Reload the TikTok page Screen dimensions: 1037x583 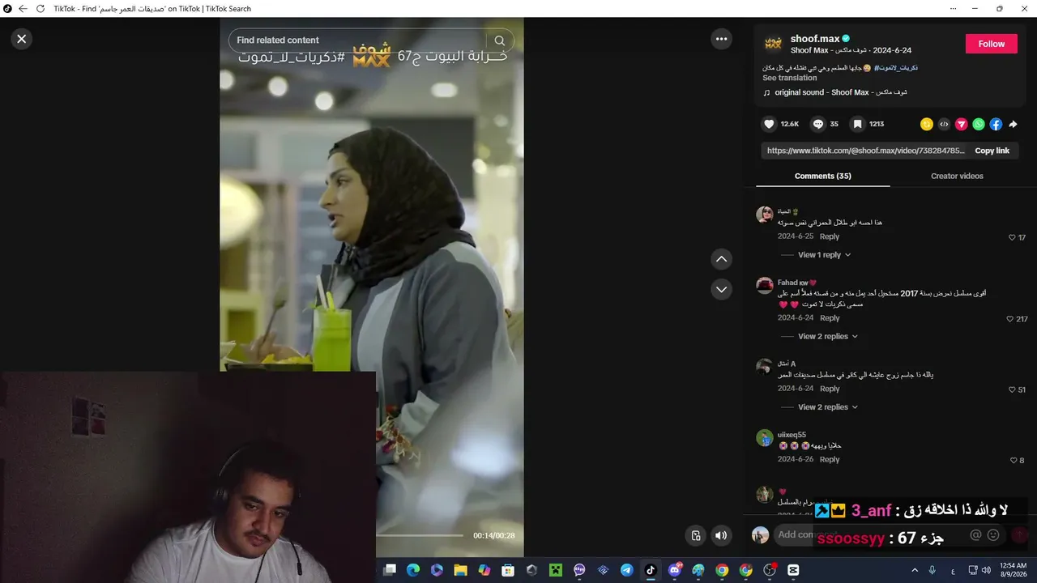coord(41,9)
